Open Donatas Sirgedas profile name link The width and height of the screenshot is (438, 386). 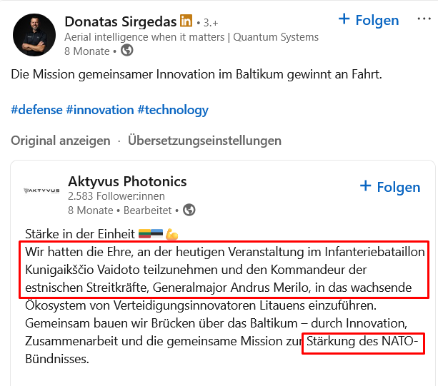pyautogui.click(x=120, y=21)
